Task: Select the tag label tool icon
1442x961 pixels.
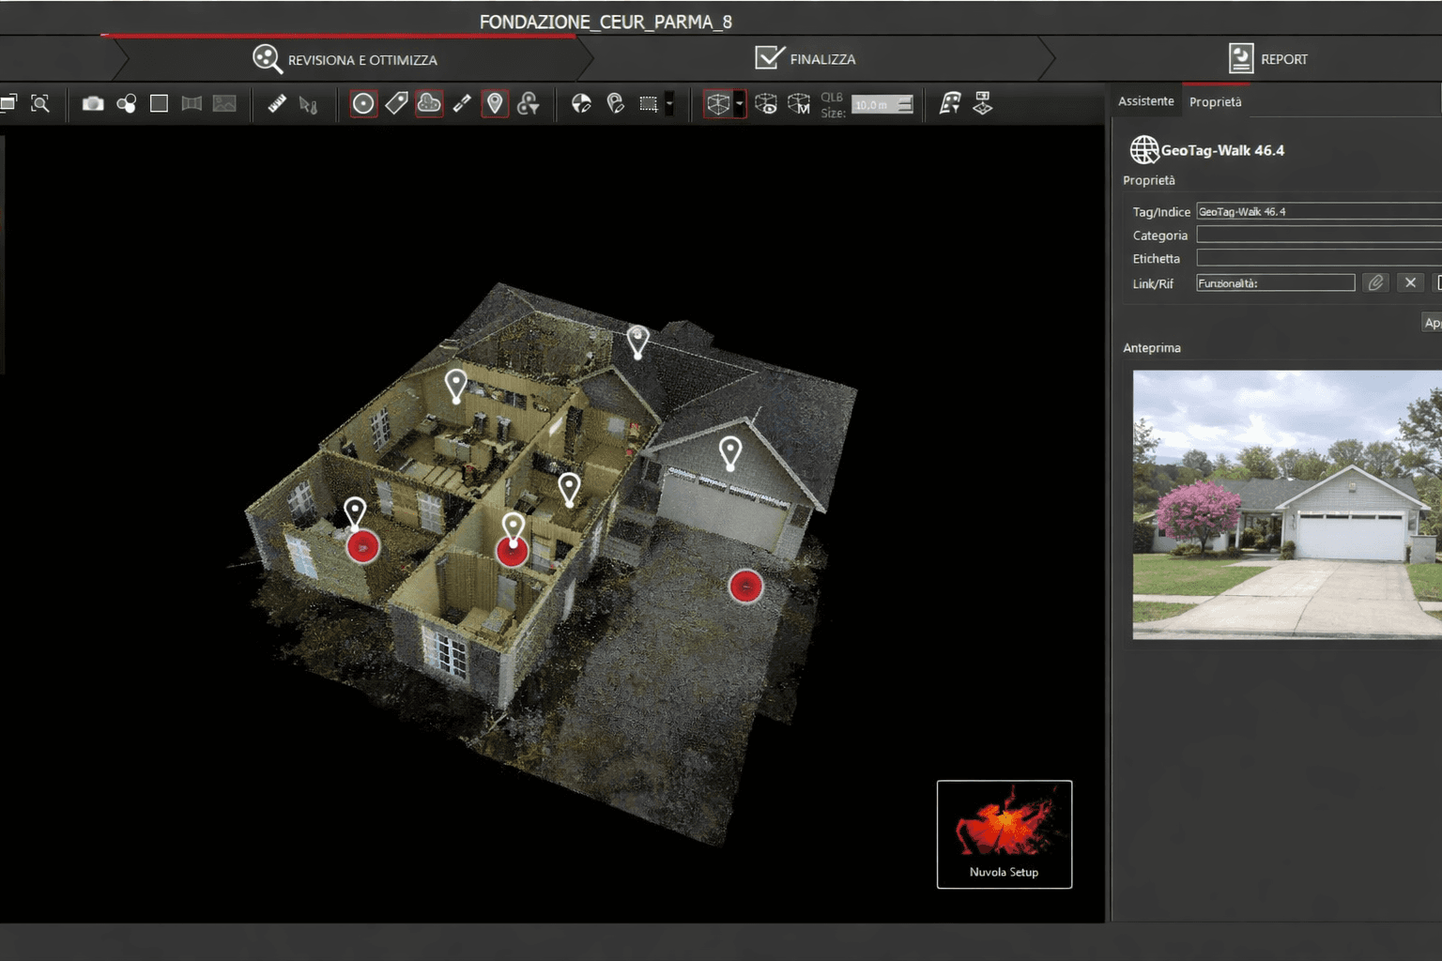Action: point(396,103)
